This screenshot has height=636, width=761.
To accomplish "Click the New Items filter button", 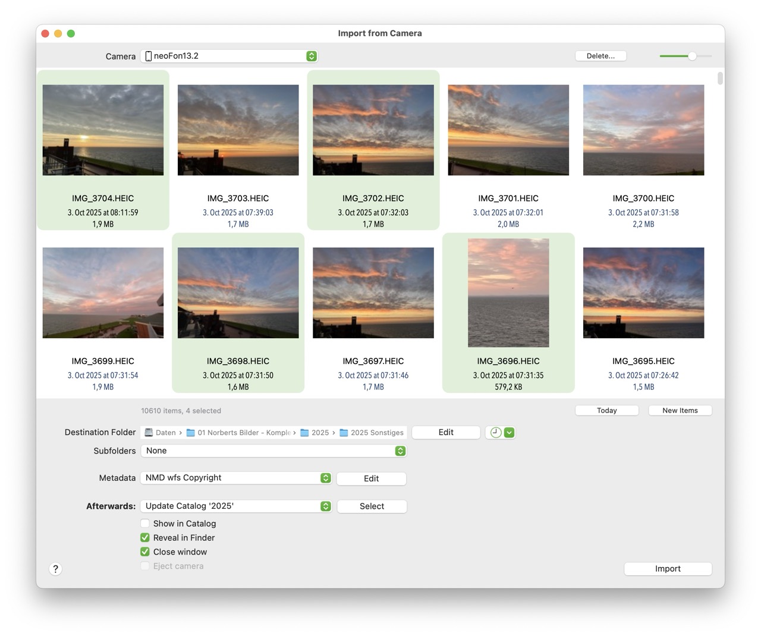I will coord(680,411).
